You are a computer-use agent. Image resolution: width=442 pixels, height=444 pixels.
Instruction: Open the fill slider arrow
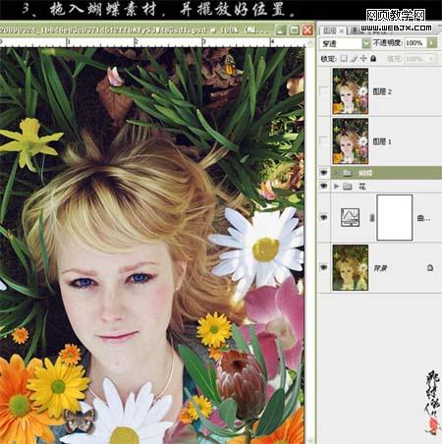pyautogui.click(x=431, y=59)
